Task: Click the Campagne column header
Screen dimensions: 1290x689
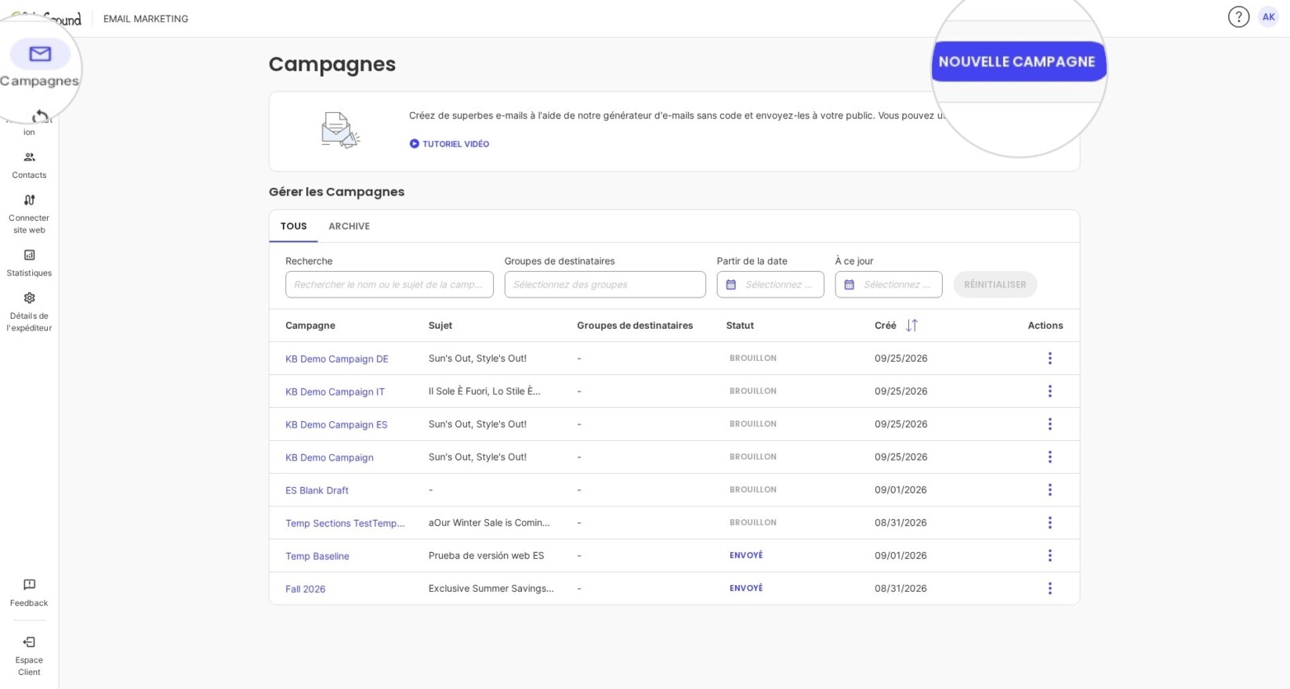Action: click(310, 325)
